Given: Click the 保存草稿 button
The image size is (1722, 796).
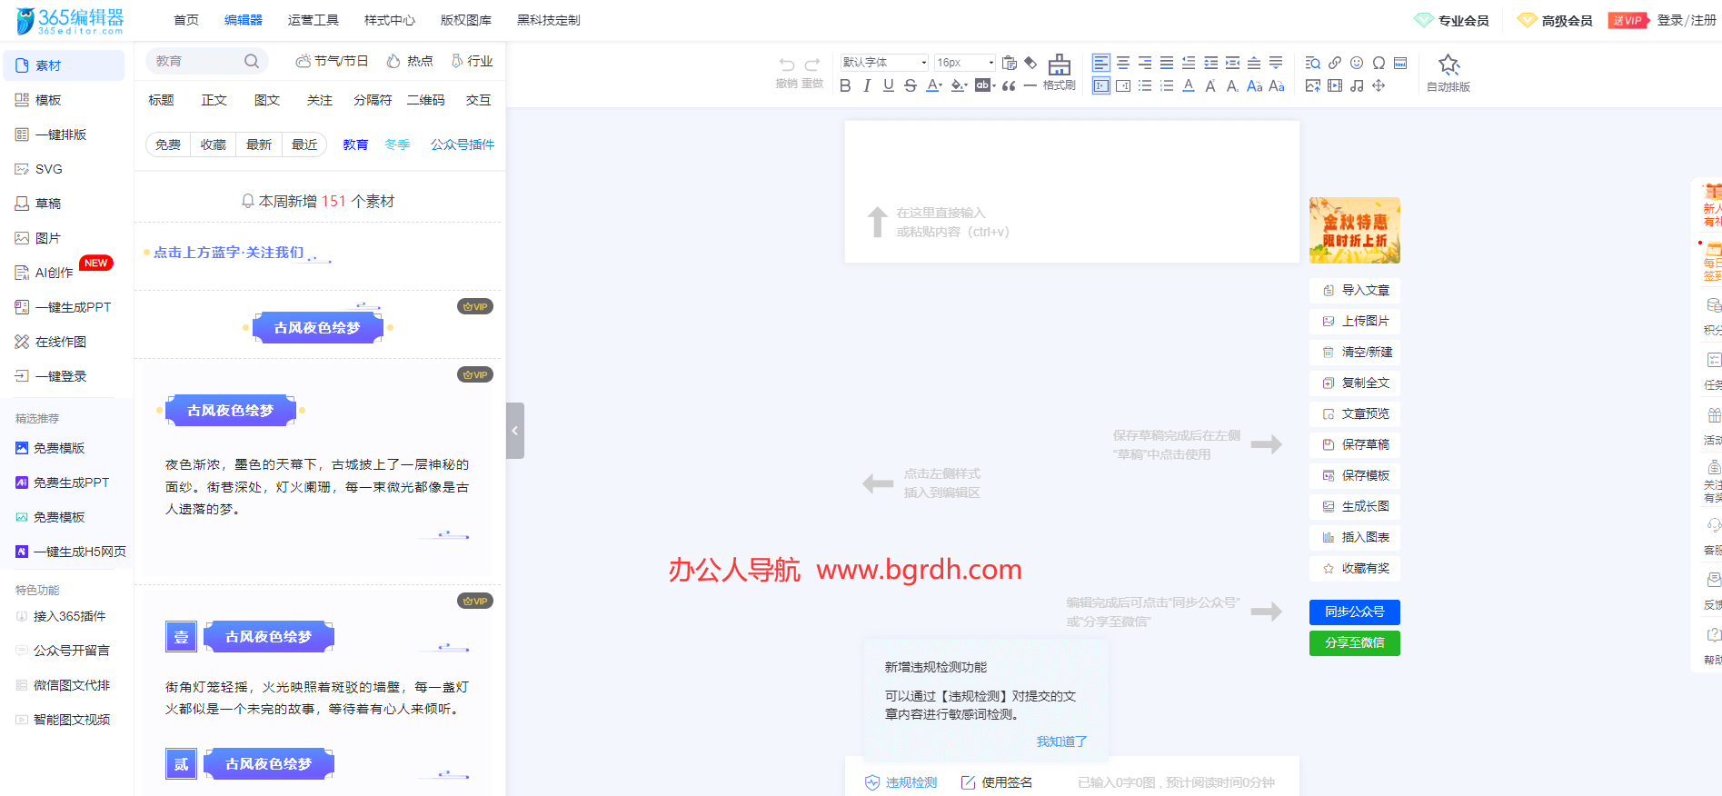Looking at the screenshot, I should (x=1355, y=444).
